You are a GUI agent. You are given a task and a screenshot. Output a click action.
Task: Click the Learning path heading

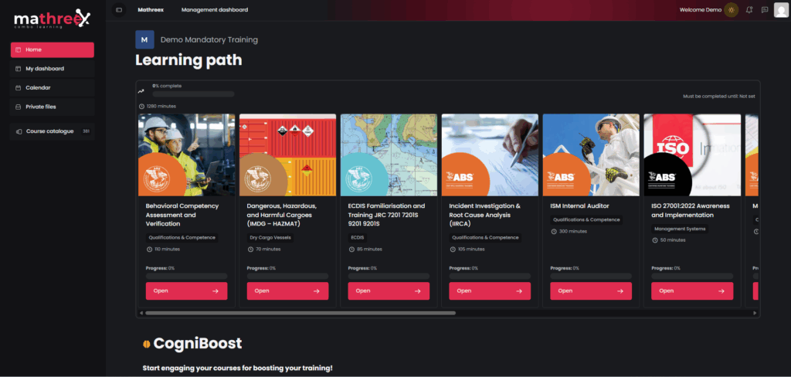coord(188,60)
